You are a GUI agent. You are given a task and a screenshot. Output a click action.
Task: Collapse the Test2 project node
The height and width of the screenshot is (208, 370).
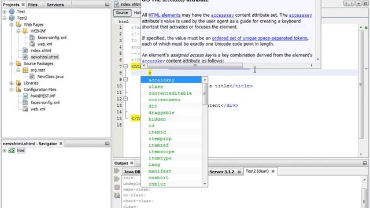5,18
